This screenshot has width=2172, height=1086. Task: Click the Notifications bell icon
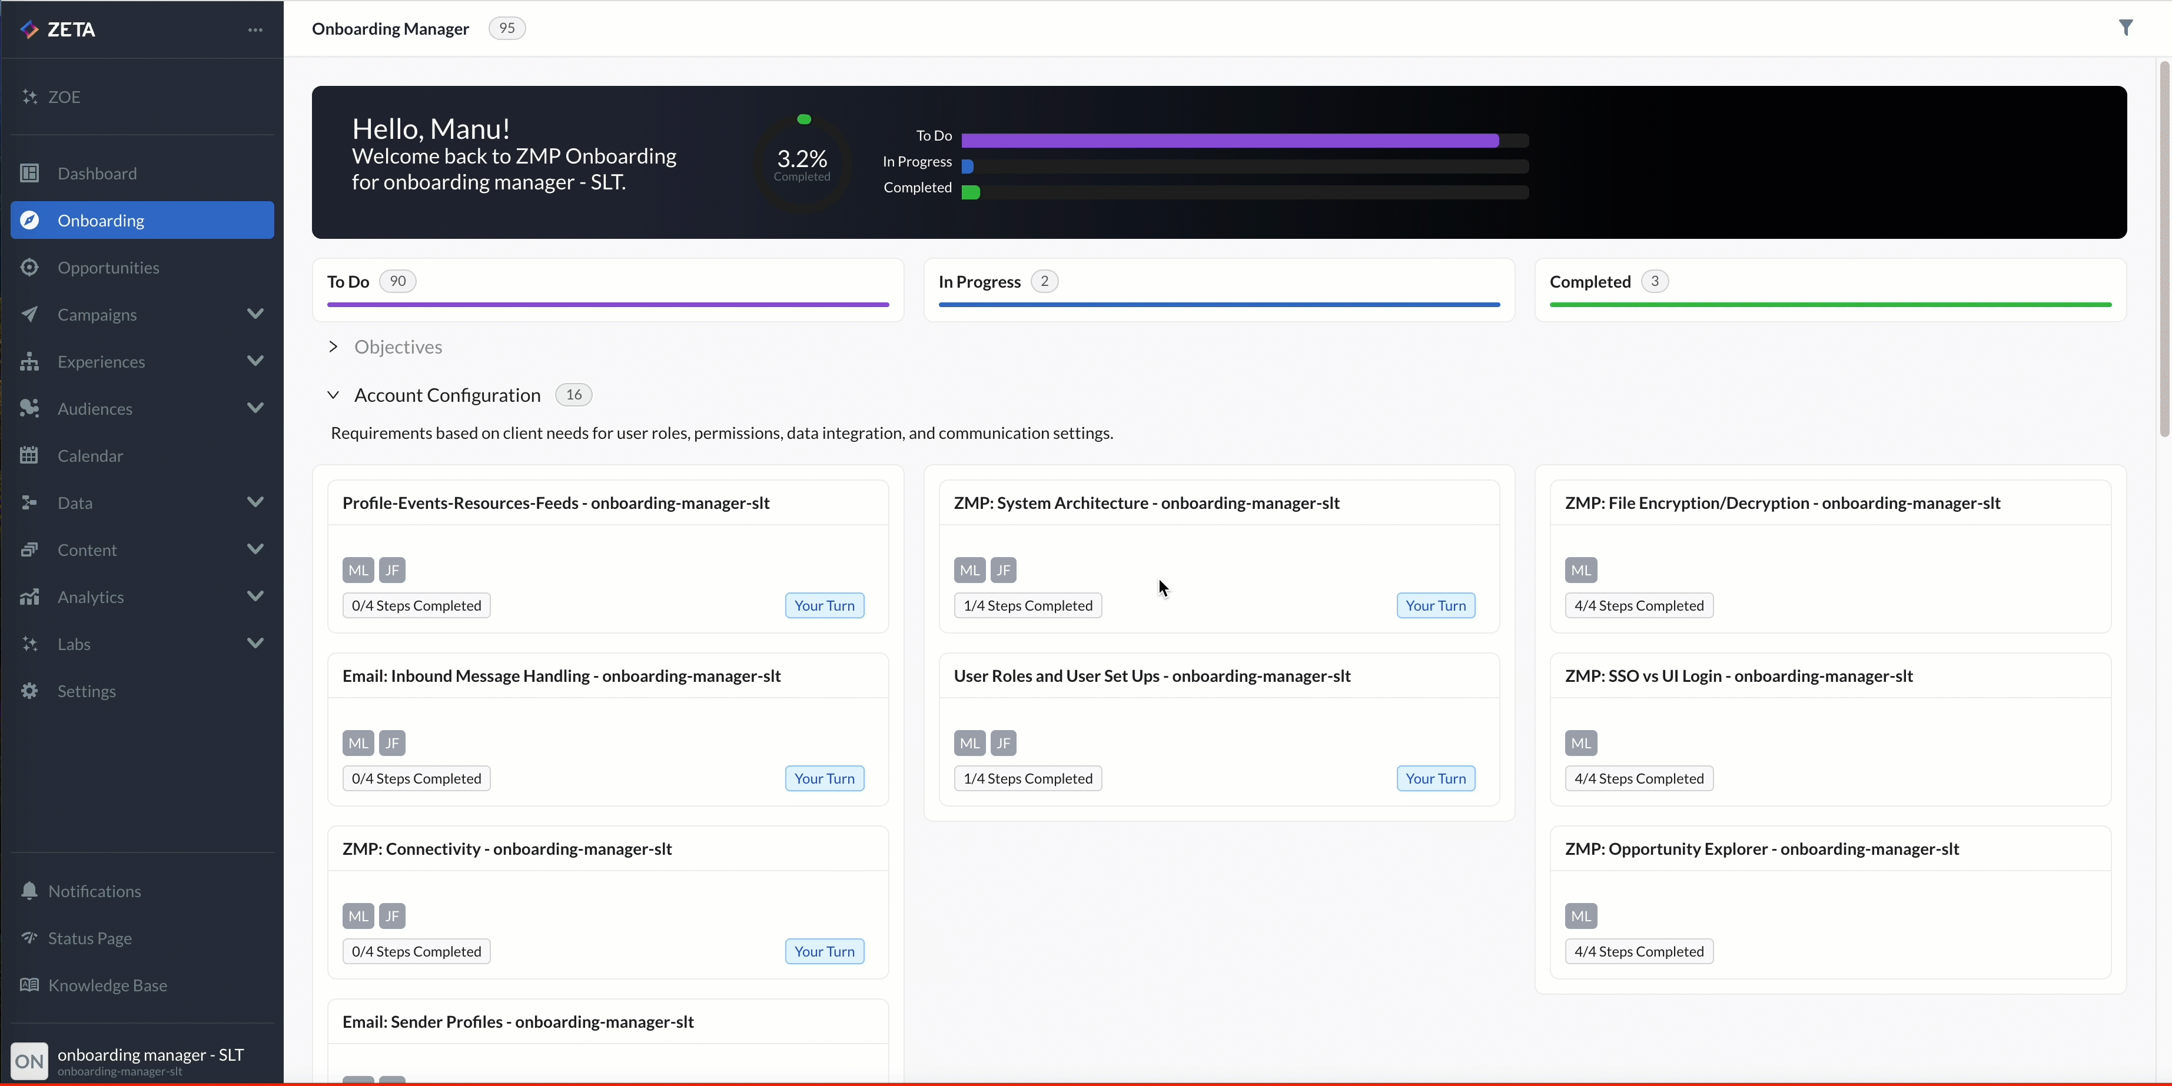click(29, 891)
